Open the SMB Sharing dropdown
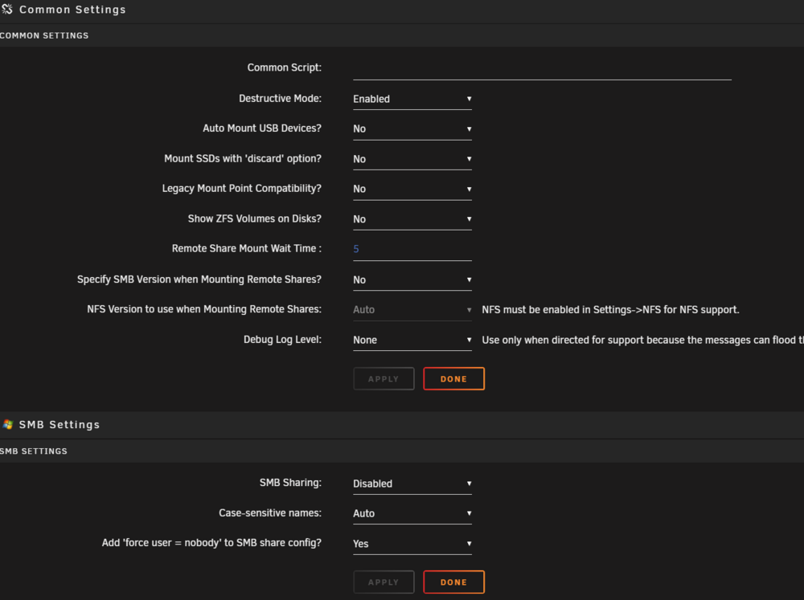Image resolution: width=804 pixels, height=600 pixels. (x=412, y=484)
